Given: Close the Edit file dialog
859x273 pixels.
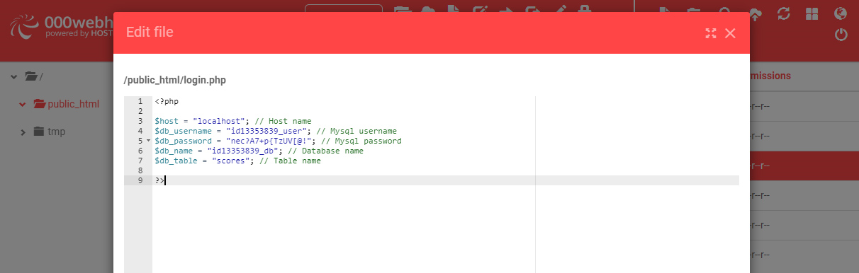Looking at the screenshot, I should pos(731,33).
